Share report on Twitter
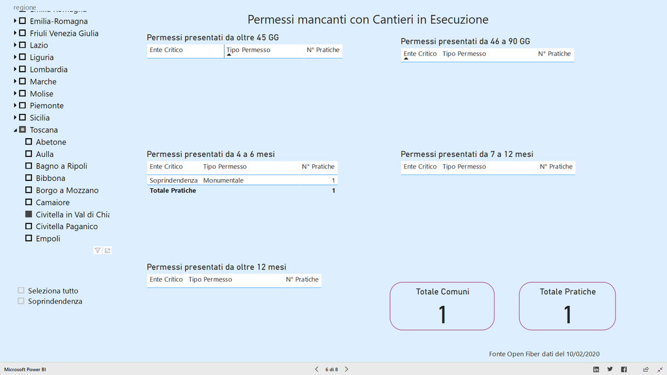This screenshot has height=375, width=667. [x=610, y=369]
